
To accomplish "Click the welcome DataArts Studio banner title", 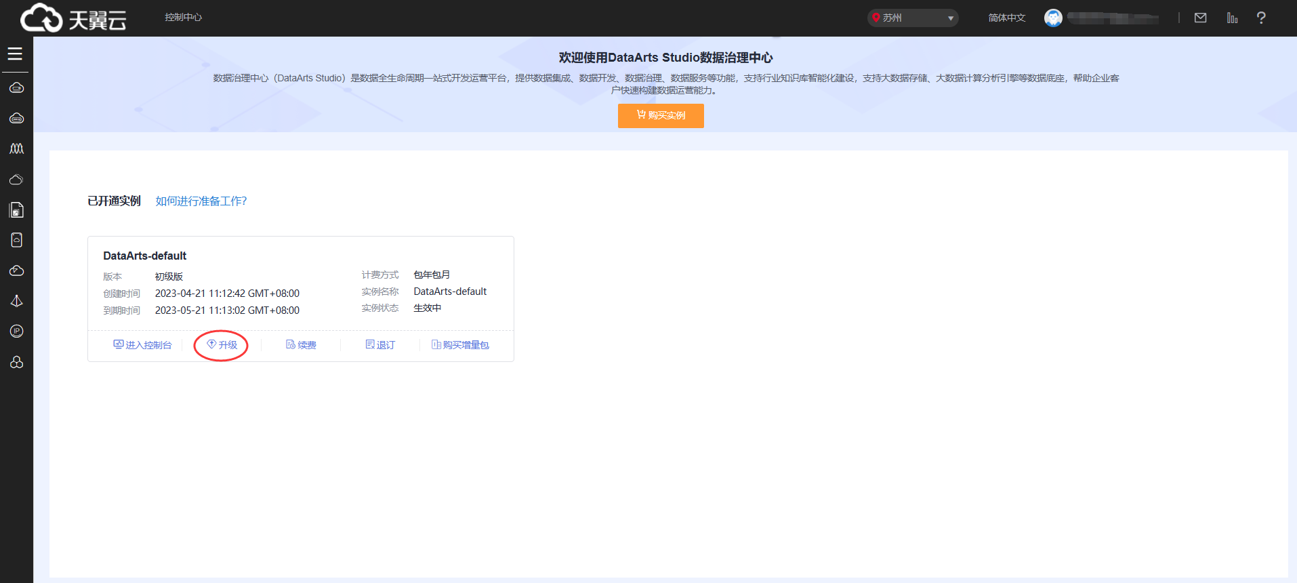I will pos(665,58).
